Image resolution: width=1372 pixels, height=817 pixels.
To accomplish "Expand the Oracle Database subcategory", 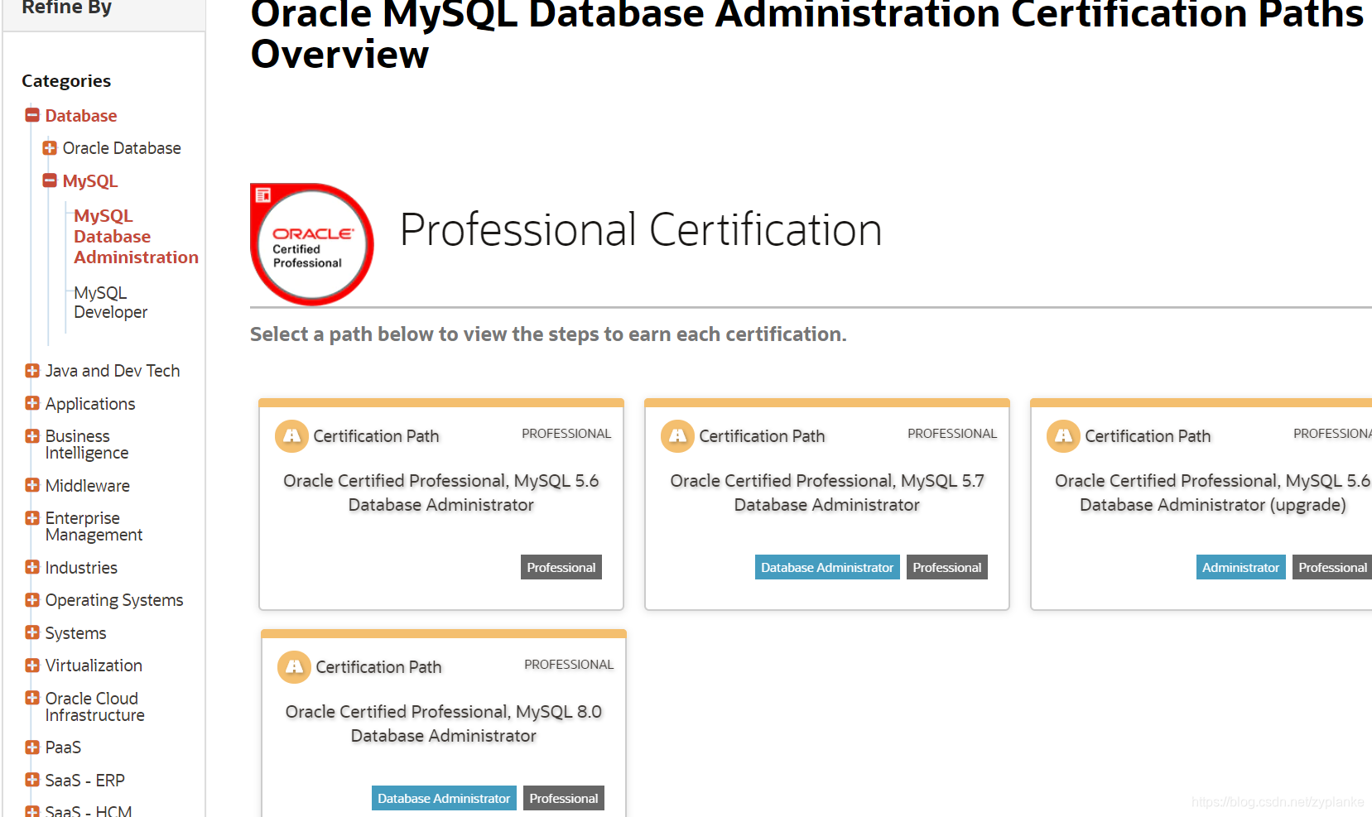I will [x=50, y=148].
